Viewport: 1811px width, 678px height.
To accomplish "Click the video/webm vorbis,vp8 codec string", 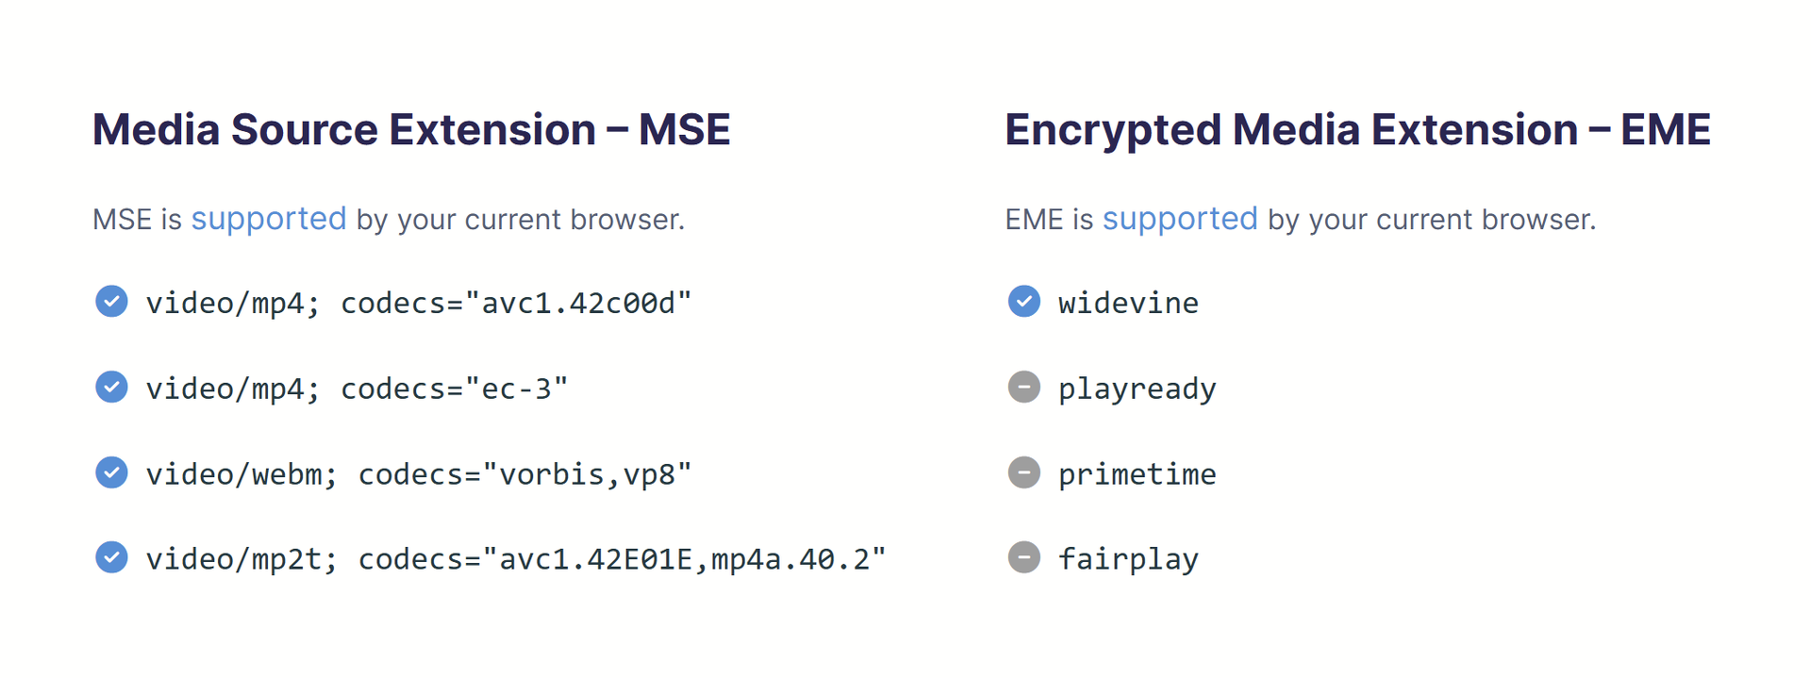I will coord(419,473).
